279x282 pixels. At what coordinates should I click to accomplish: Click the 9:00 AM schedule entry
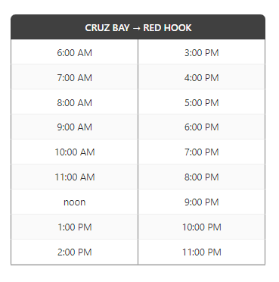[x=74, y=127]
